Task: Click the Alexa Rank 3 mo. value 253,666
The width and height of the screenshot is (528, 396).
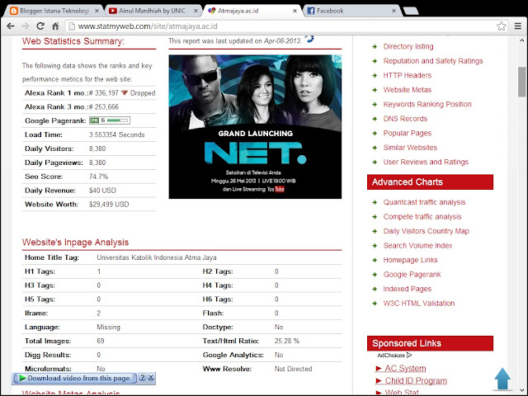Action: [104, 107]
